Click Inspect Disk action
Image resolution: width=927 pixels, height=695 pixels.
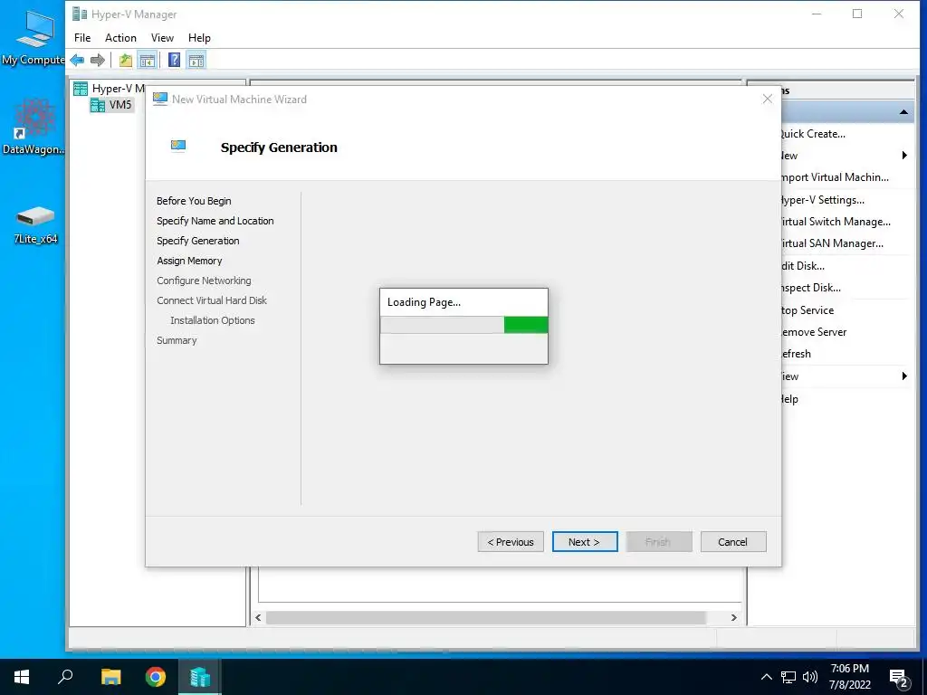(x=809, y=288)
